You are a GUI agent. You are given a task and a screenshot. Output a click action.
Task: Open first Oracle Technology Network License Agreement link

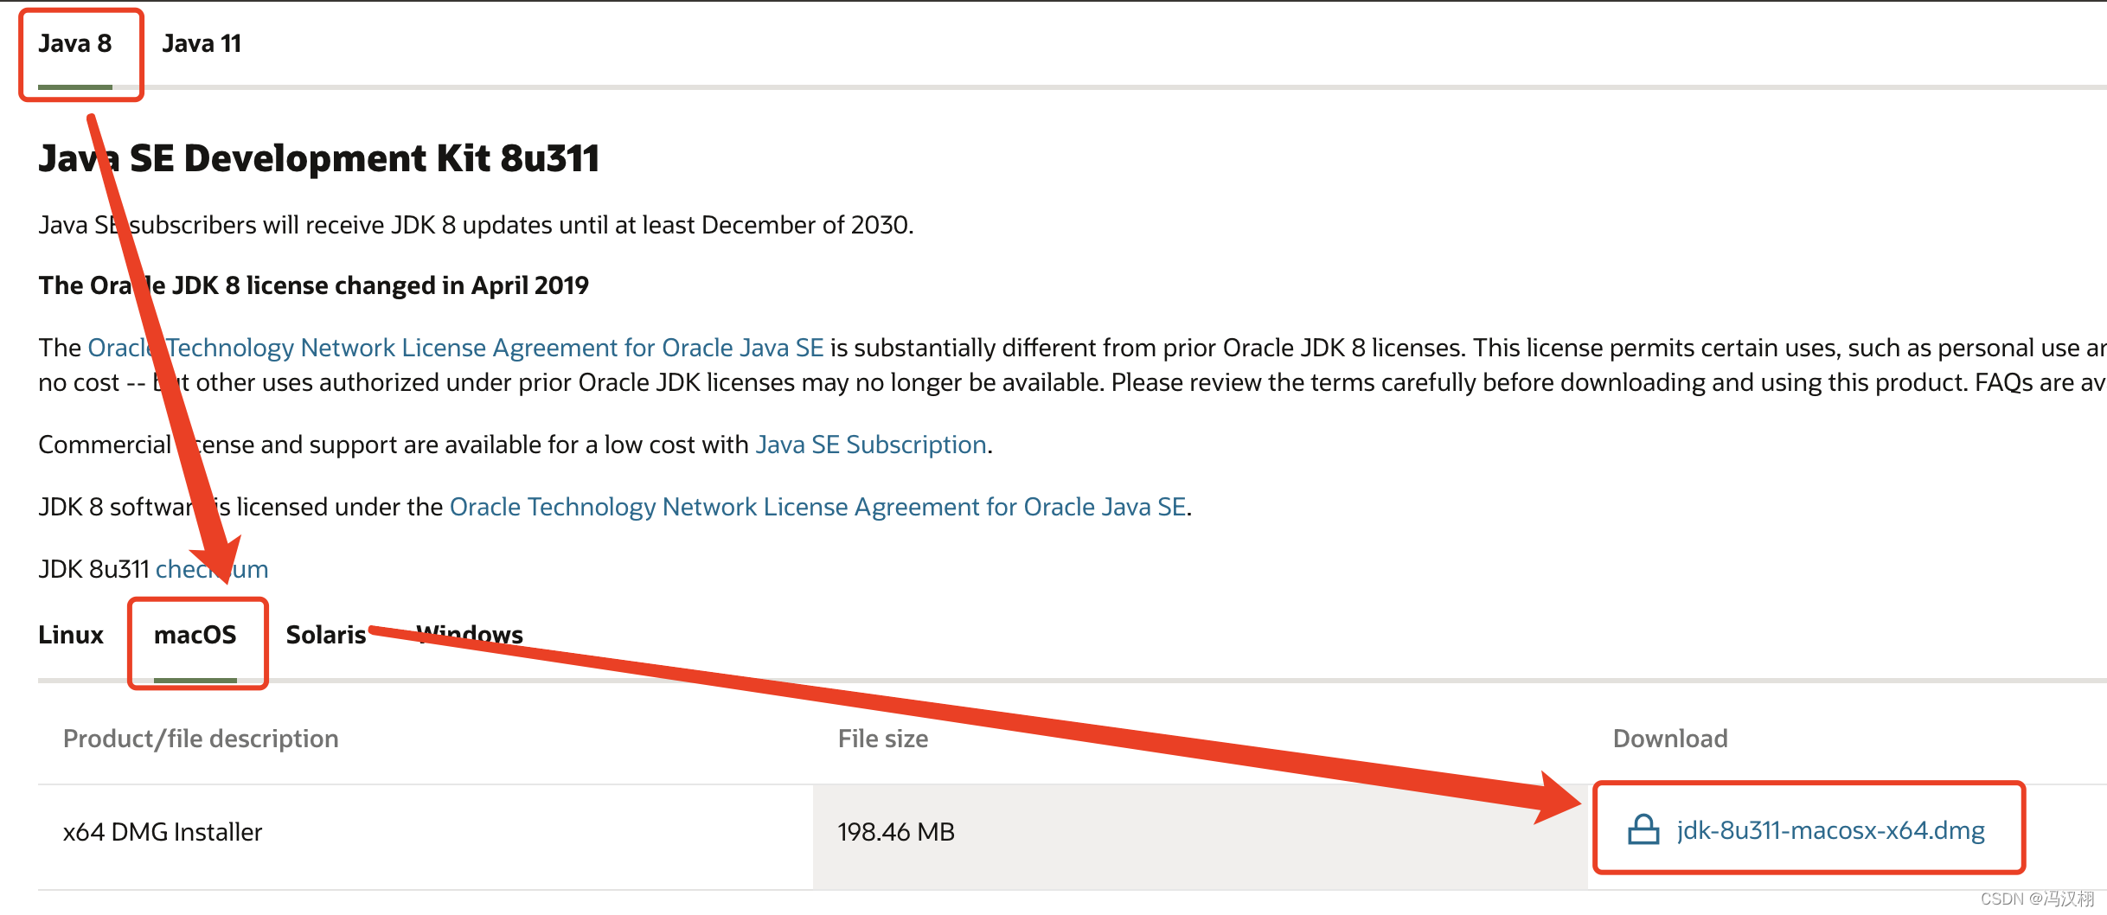[456, 348]
